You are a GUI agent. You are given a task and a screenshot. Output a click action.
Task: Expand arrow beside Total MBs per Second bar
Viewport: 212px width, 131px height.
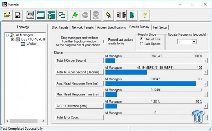[206, 72]
